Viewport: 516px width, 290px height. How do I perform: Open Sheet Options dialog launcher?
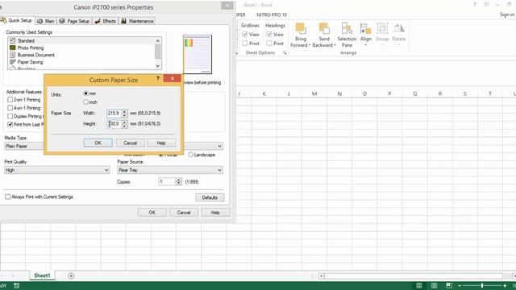point(285,53)
